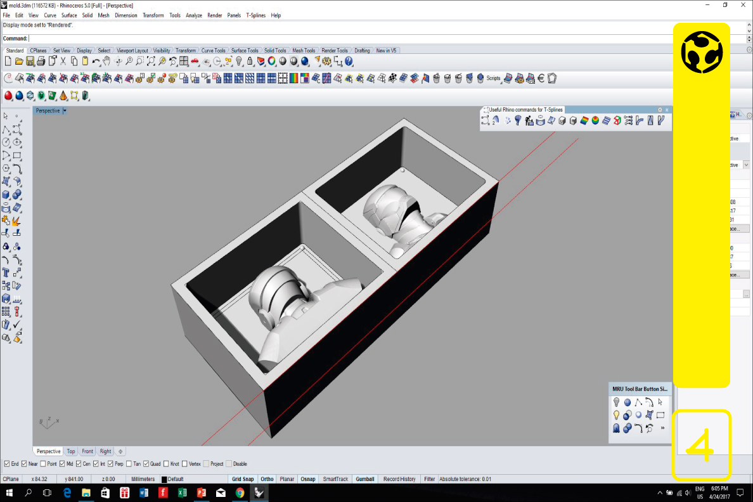Click the 4 Viewports layout icon
Screen dimensions: 753x502
click(x=184, y=61)
